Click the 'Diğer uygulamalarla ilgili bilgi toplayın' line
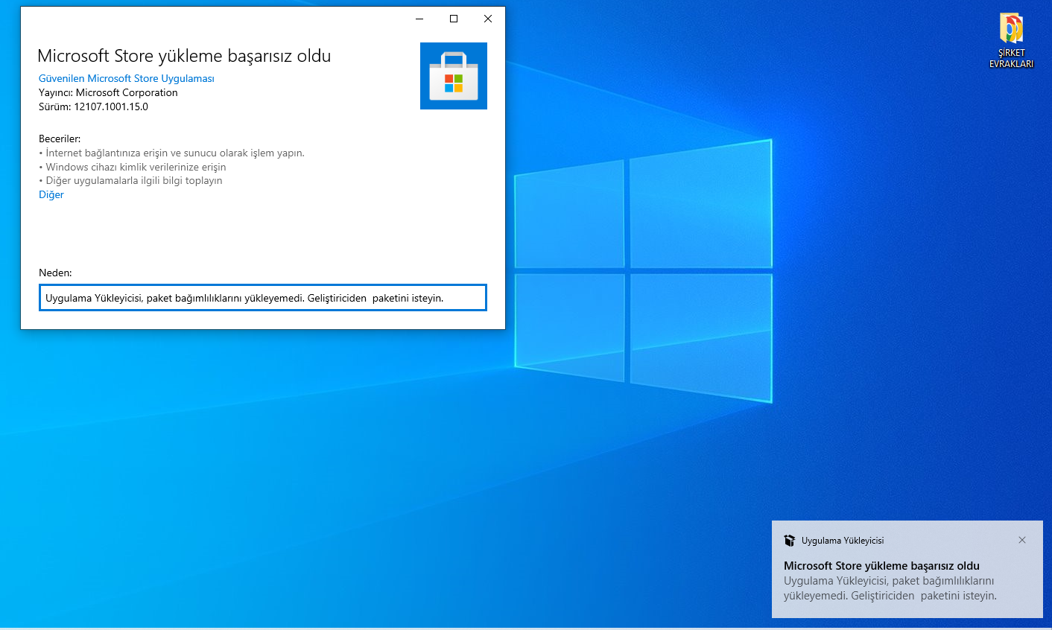The height and width of the screenshot is (630, 1052). [x=131, y=180]
